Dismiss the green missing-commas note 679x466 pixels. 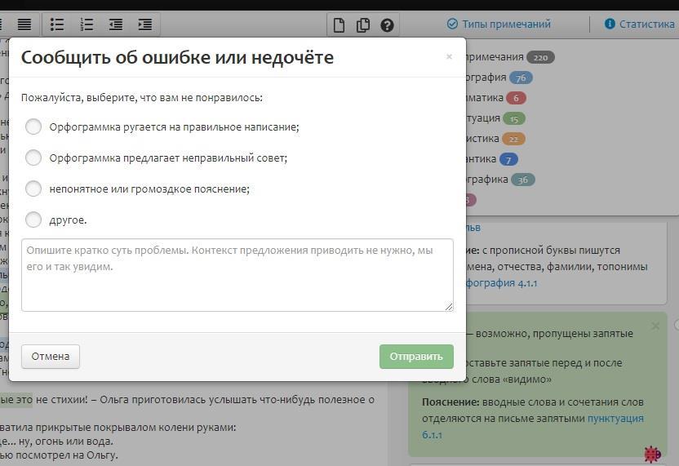coord(655,326)
